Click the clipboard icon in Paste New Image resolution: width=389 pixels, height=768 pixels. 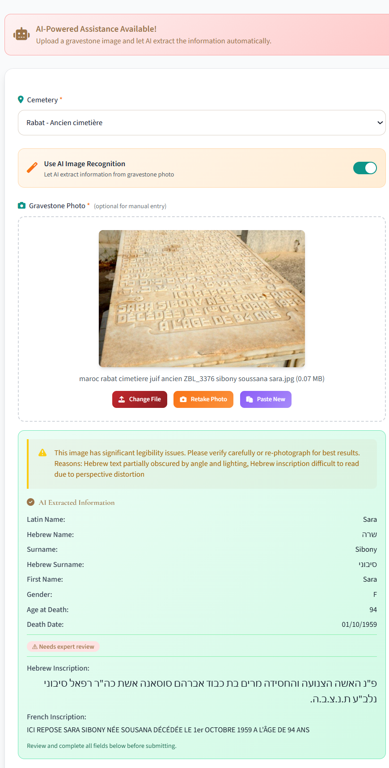click(x=249, y=399)
